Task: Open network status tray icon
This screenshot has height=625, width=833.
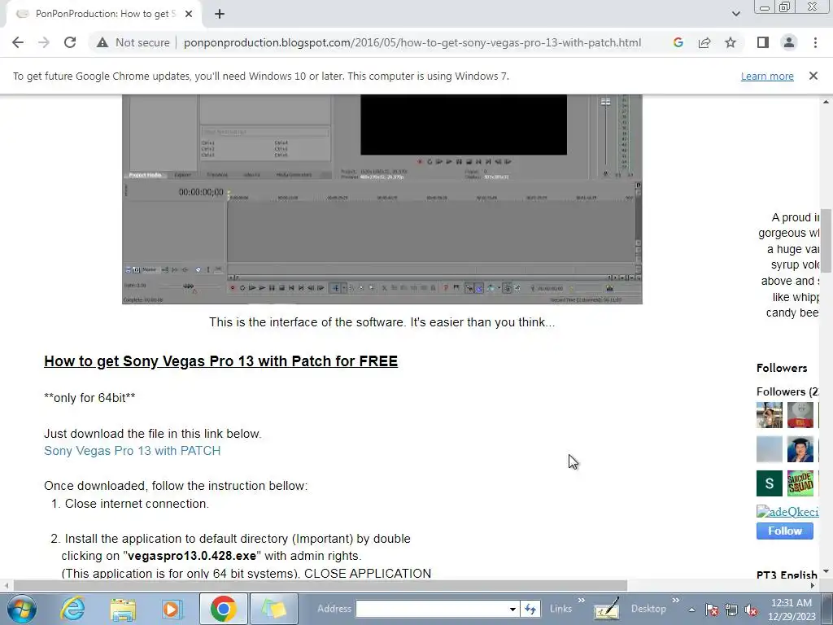Action: tap(731, 610)
